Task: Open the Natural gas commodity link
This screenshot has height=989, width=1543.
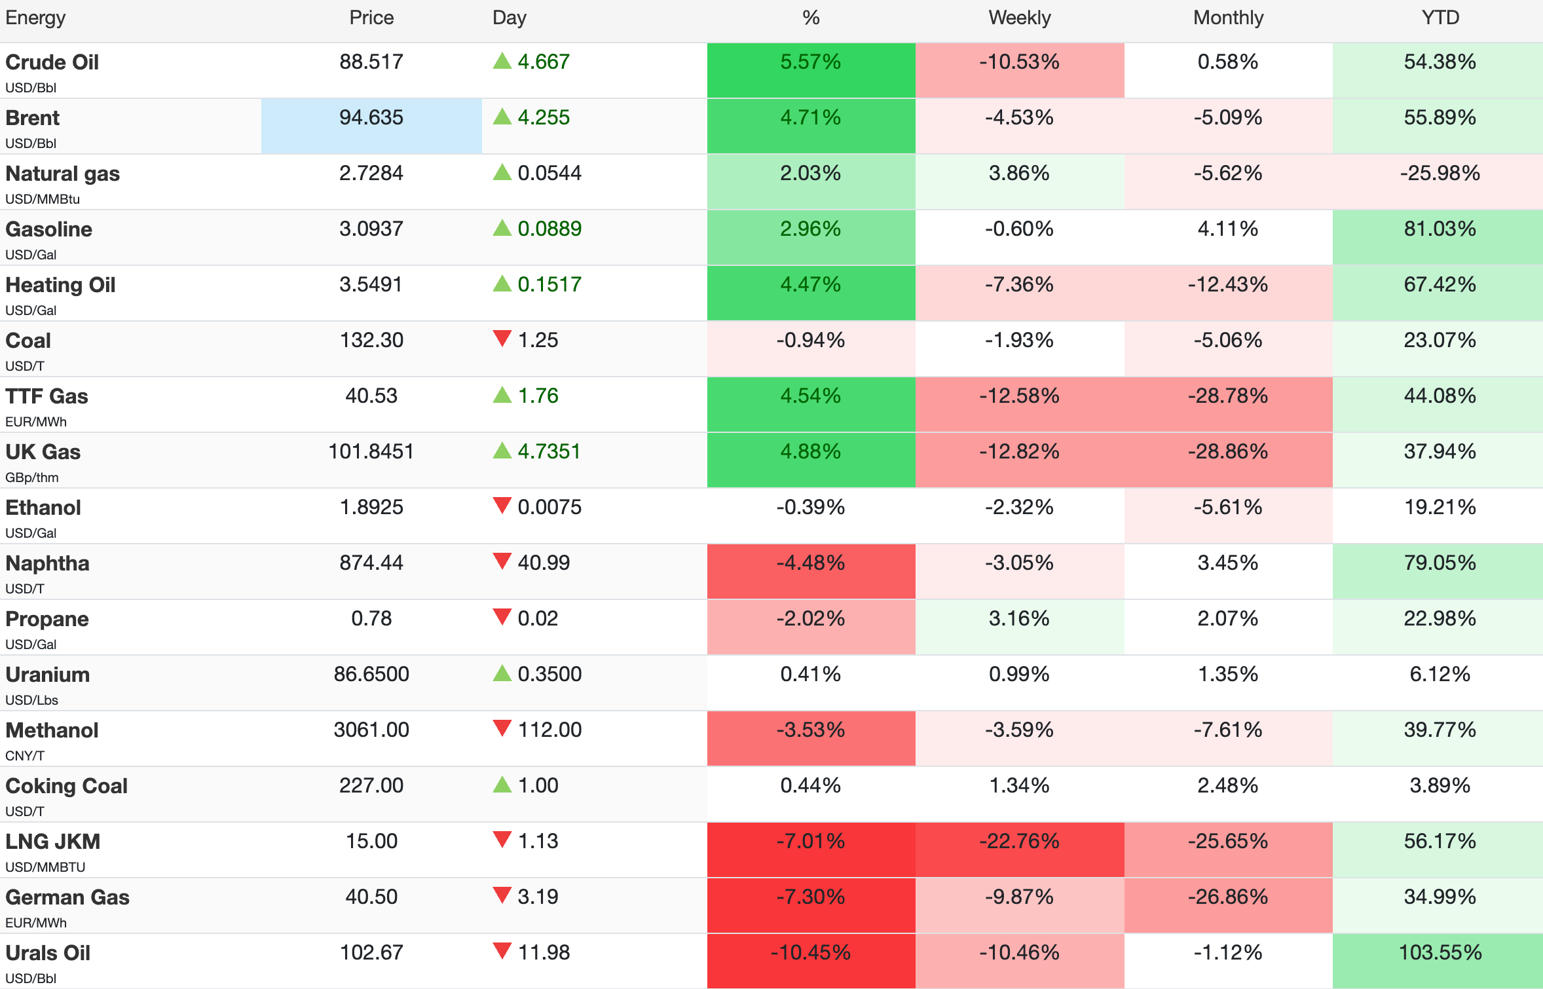Action: coord(63,174)
